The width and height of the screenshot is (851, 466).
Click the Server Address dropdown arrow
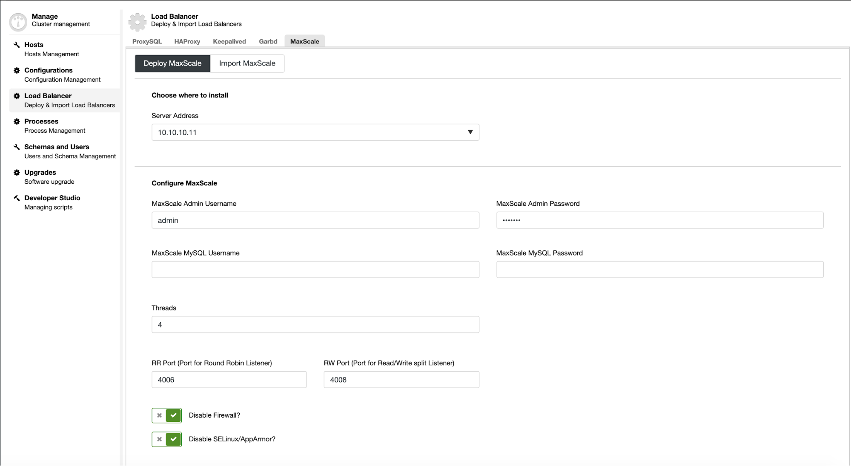point(470,132)
